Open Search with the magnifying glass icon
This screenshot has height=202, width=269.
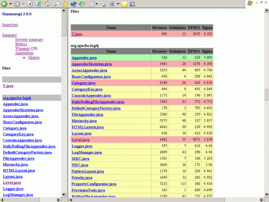click(x=56, y=4)
